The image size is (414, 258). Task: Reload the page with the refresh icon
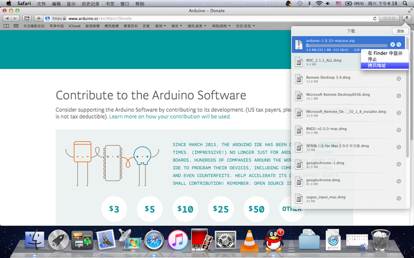point(375,18)
